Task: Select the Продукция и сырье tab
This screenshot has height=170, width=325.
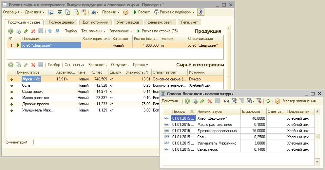Action: point(24,22)
